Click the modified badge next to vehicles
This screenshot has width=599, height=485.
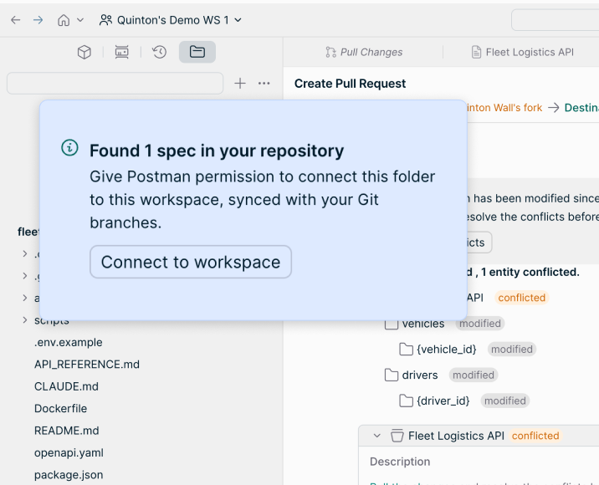point(480,324)
